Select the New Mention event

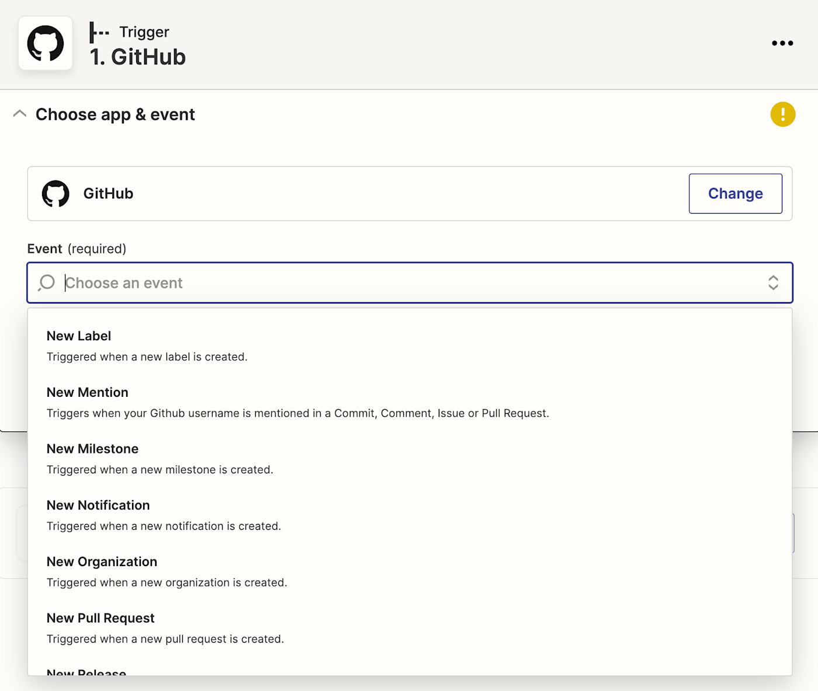pyautogui.click(x=88, y=393)
